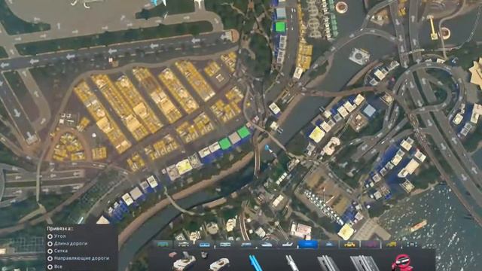
Task: Open the airplane transport tab
Action: tap(287, 245)
